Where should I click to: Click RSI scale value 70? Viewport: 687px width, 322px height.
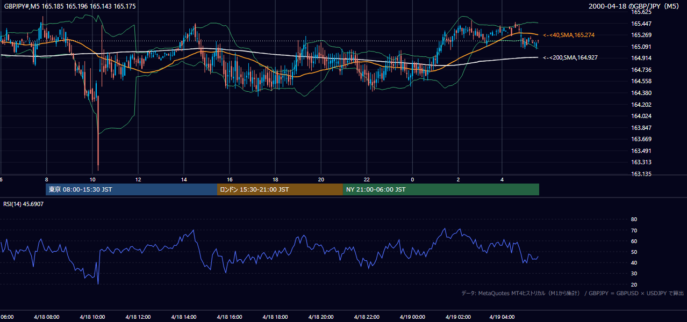coord(634,230)
